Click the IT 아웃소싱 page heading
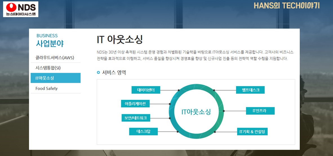Screen dimensions: 333x156 coord(119,40)
